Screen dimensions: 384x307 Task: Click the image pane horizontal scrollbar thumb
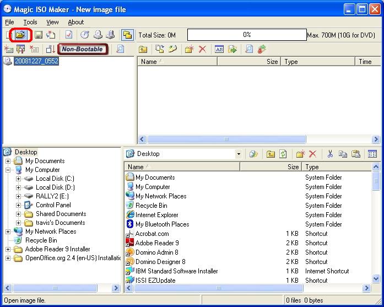click(226, 139)
